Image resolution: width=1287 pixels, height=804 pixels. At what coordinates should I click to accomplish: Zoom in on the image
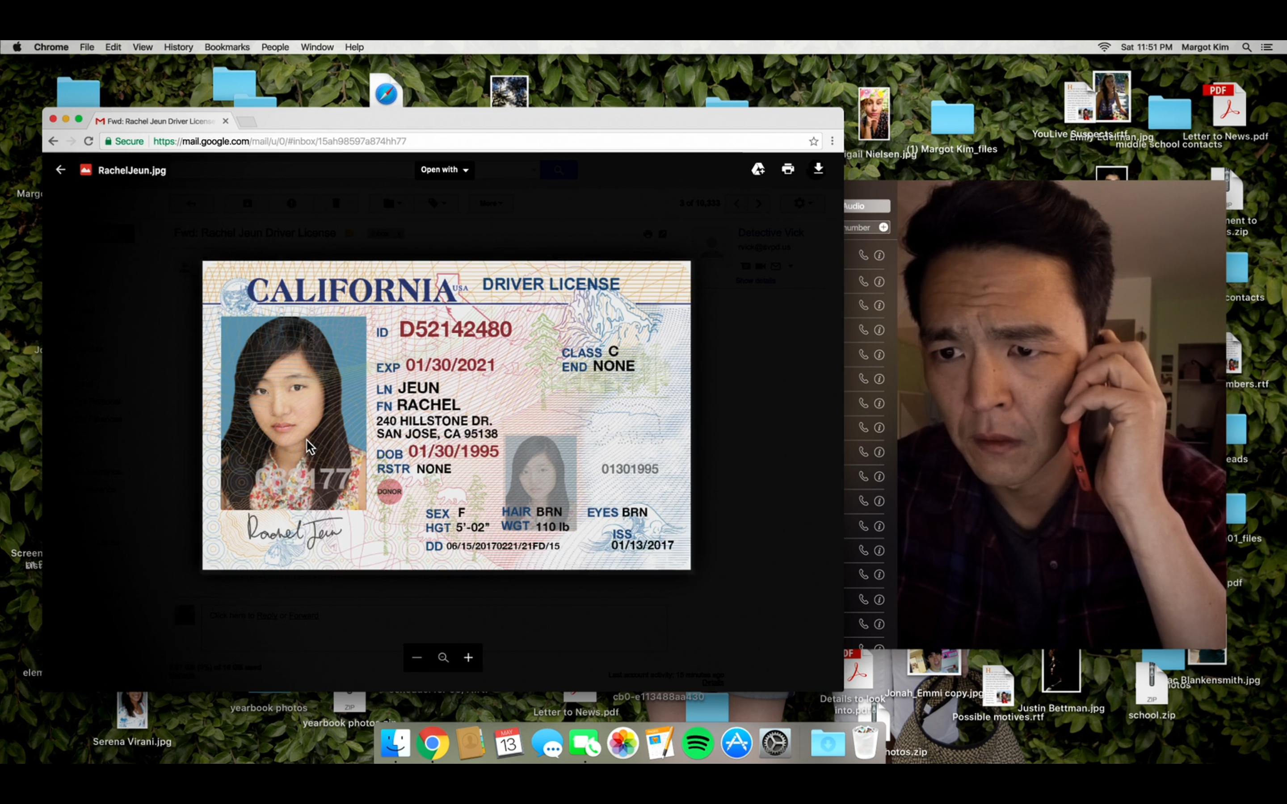point(468,658)
